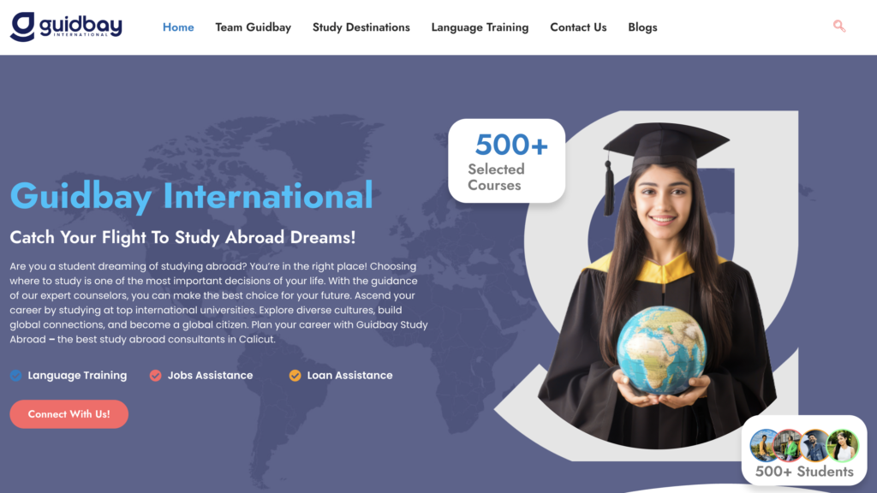Open Language Training in the top navigation

[480, 27]
